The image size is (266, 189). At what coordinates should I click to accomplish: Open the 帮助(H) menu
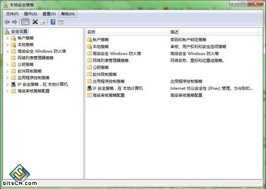click(x=68, y=14)
